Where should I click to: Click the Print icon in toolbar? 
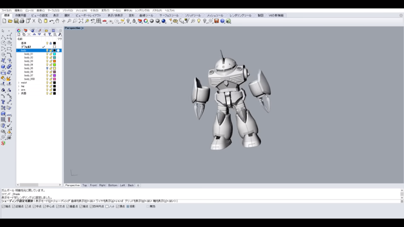click(x=22, y=21)
